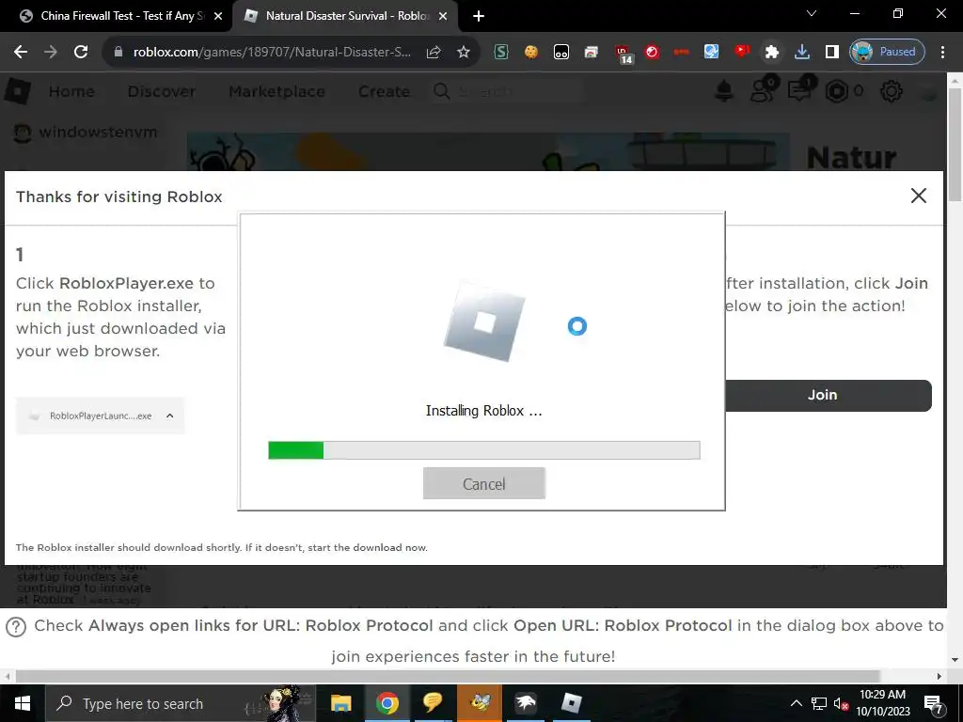Open the Roblox Home nav item
Screen dimensions: 963x722
71,91
